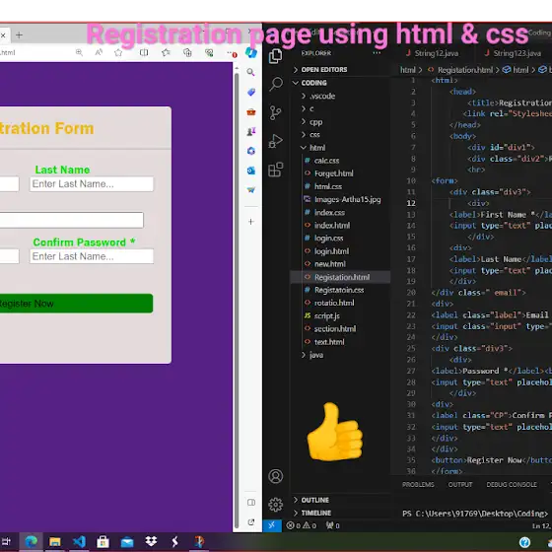Open games chess icon in Edge sidebar
The width and height of the screenshot is (552, 552).
(251, 132)
